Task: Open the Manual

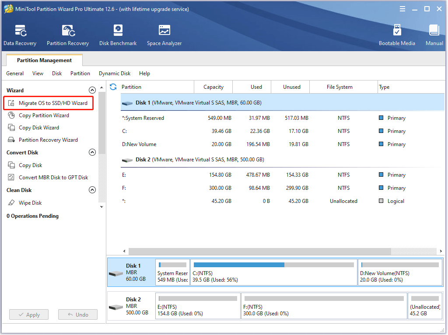Action: [x=434, y=35]
